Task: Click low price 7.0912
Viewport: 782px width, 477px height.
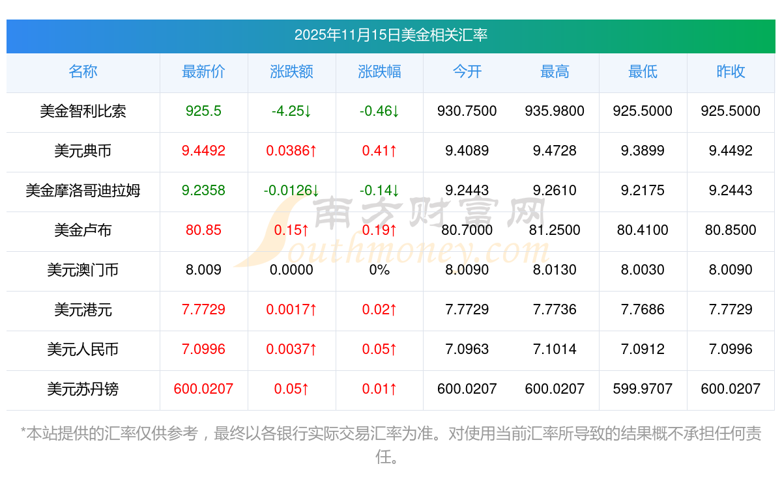Action: [643, 349]
